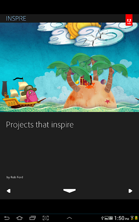Tap the INSPIRE magazine logo

pos(16,18)
